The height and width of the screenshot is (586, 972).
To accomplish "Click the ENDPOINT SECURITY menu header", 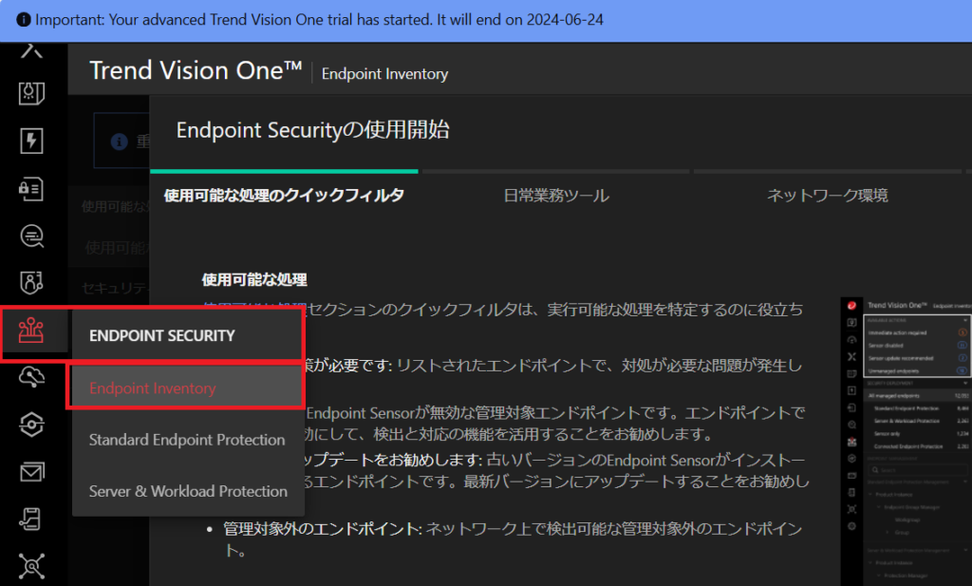I will pos(163,335).
